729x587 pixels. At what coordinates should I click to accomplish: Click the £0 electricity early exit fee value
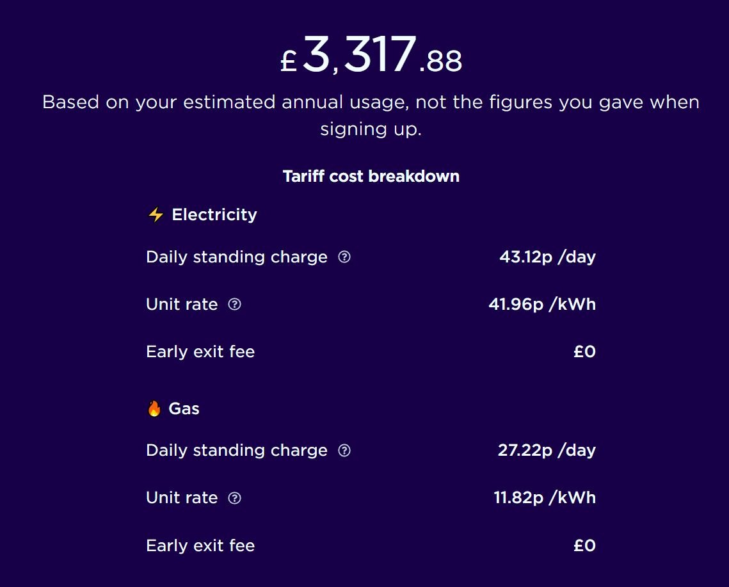tap(584, 352)
